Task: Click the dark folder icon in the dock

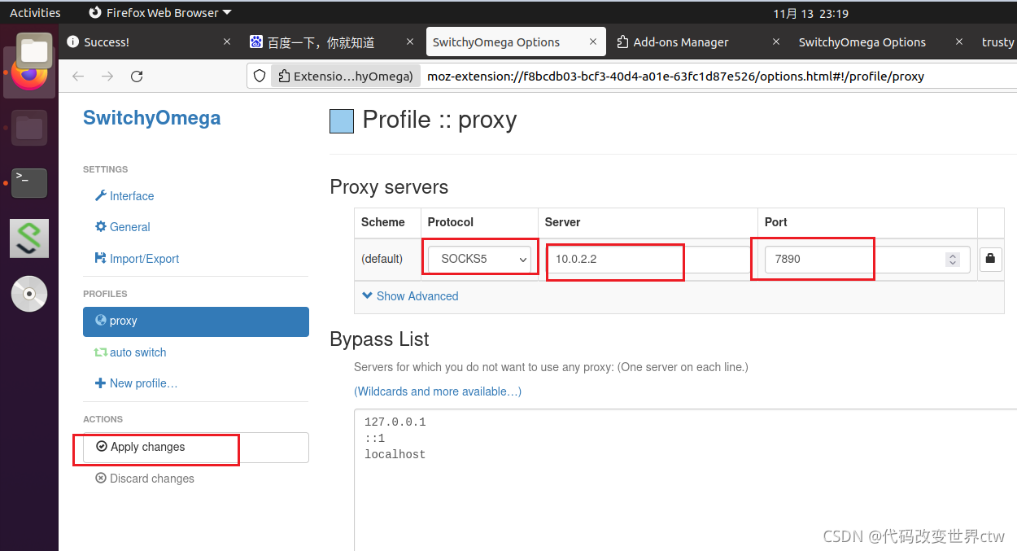Action: point(29,128)
